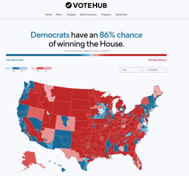
Task: Expand the Polls menu
Action: [59, 15]
